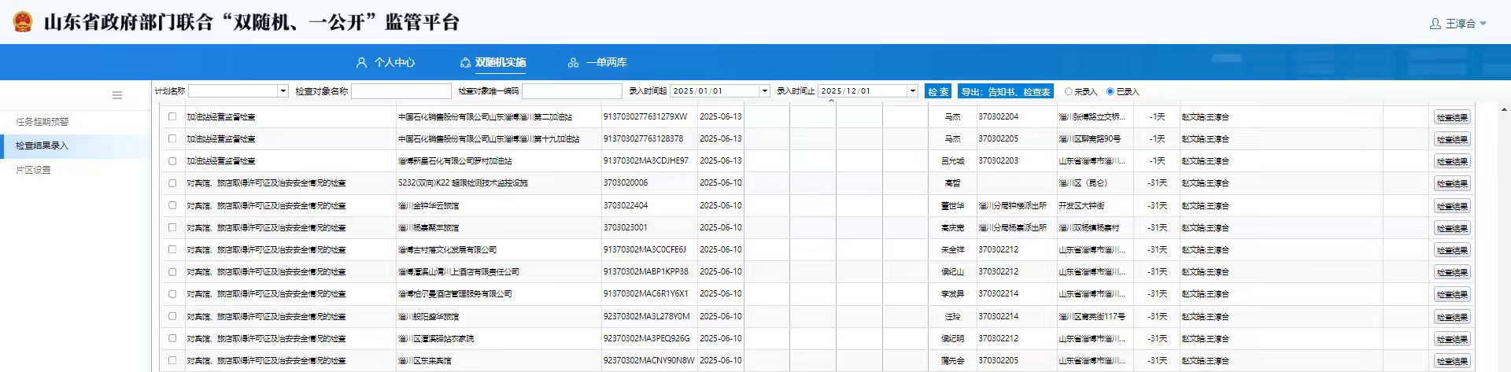Click the national emblem logo icon
Image resolution: width=1511 pixels, height=372 pixels.
coord(23,22)
